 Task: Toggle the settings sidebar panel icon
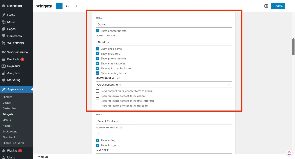coord(266,6)
